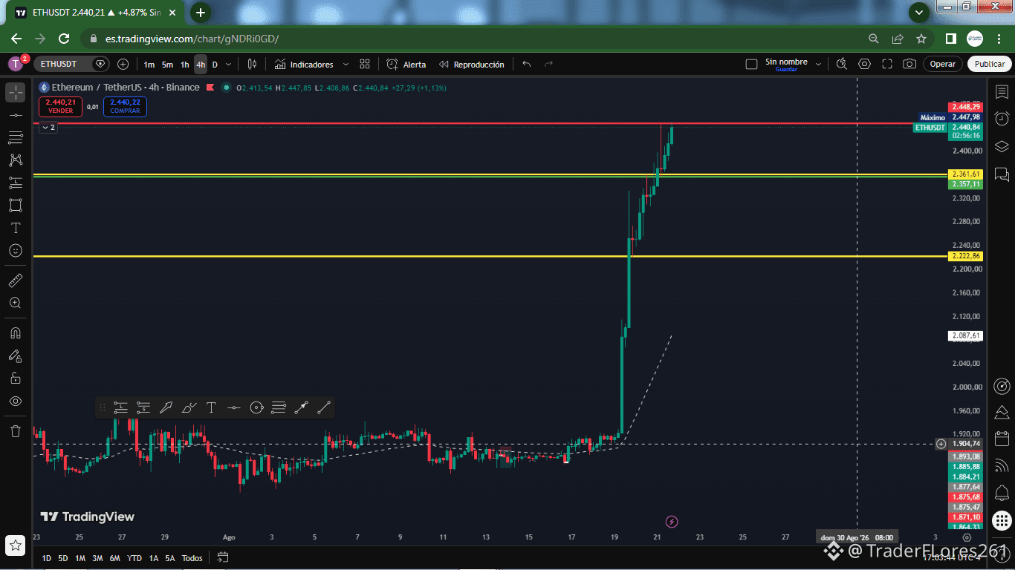Screen dimensions: 1015x570
Task: Click the browser address bar URL
Action: pyautogui.click(x=192, y=39)
